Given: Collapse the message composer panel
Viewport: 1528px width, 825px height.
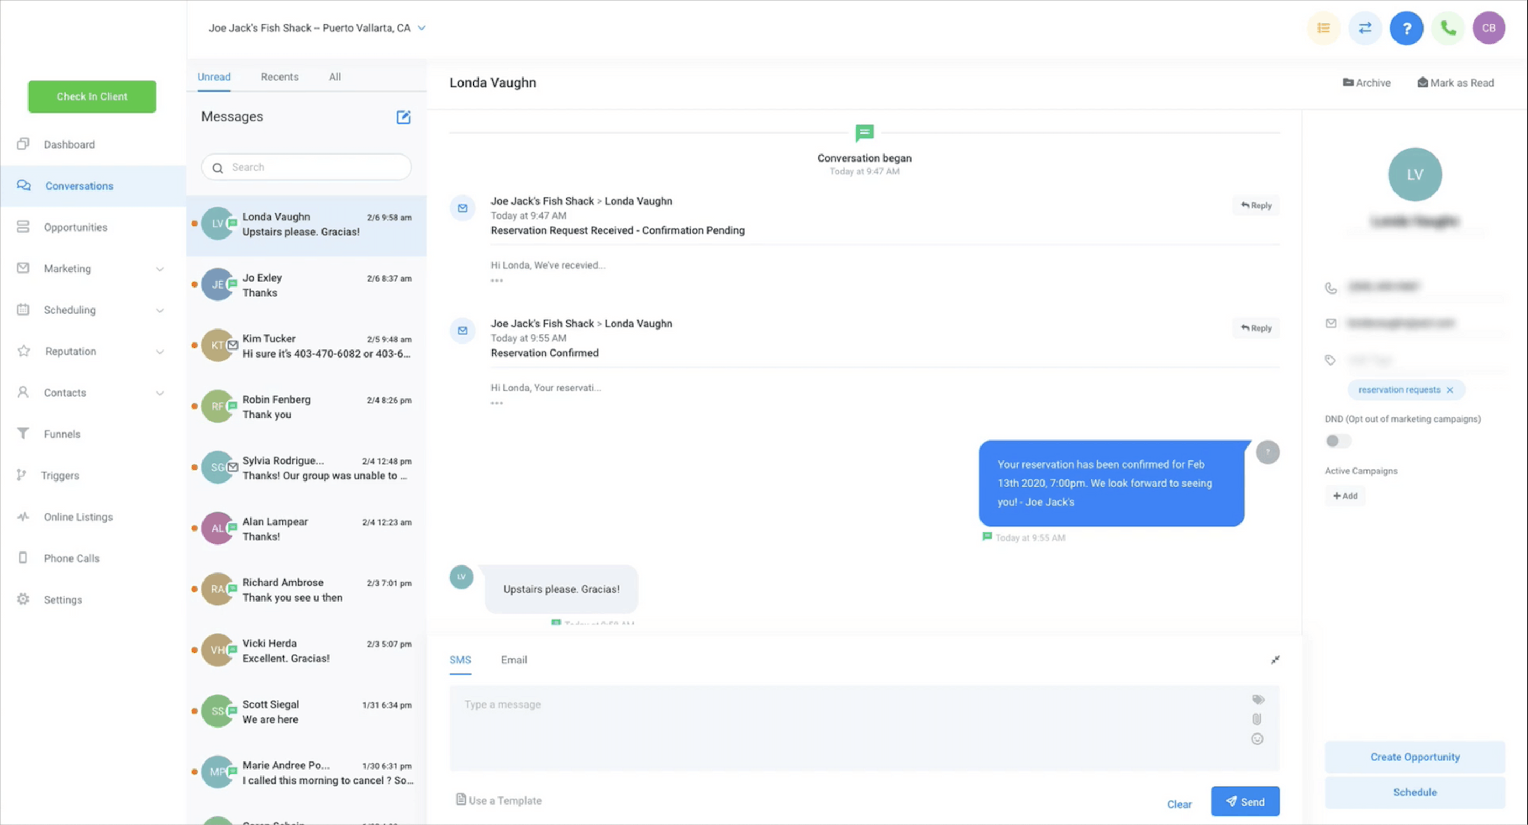Looking at the screenshot, I should (x=1275, y=660).
